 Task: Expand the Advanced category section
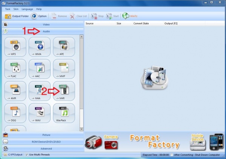click(x=43, y=148)
